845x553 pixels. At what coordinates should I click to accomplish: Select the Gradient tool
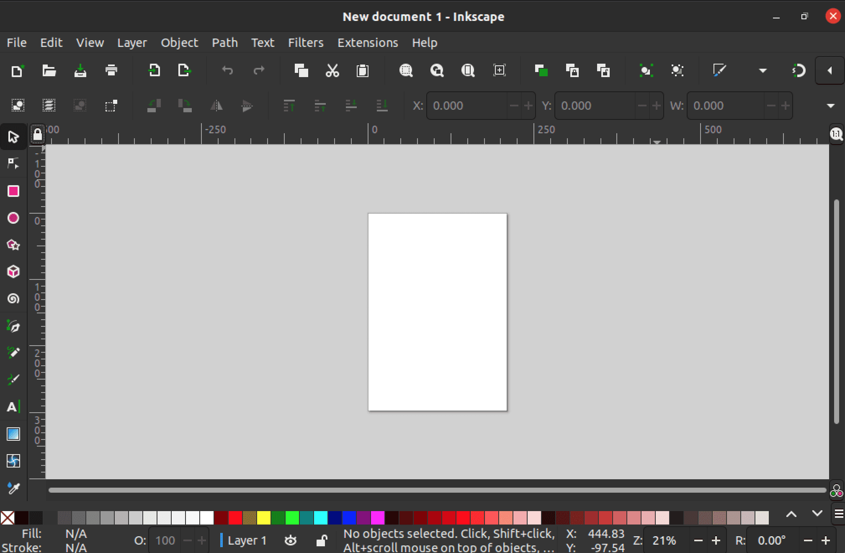click(x=13, y=434)
